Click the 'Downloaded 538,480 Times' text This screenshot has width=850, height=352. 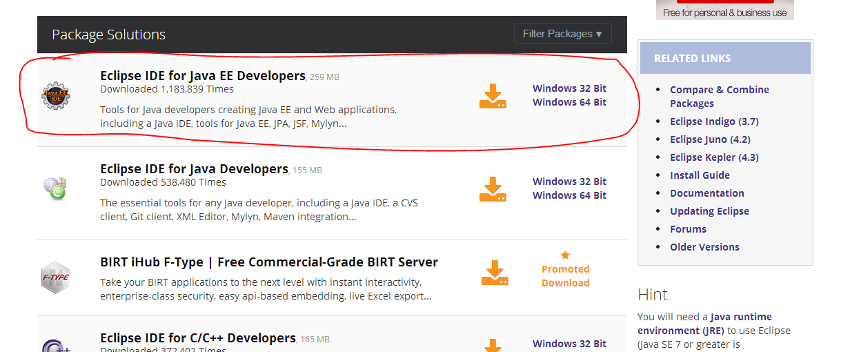[x=163, y=182]
